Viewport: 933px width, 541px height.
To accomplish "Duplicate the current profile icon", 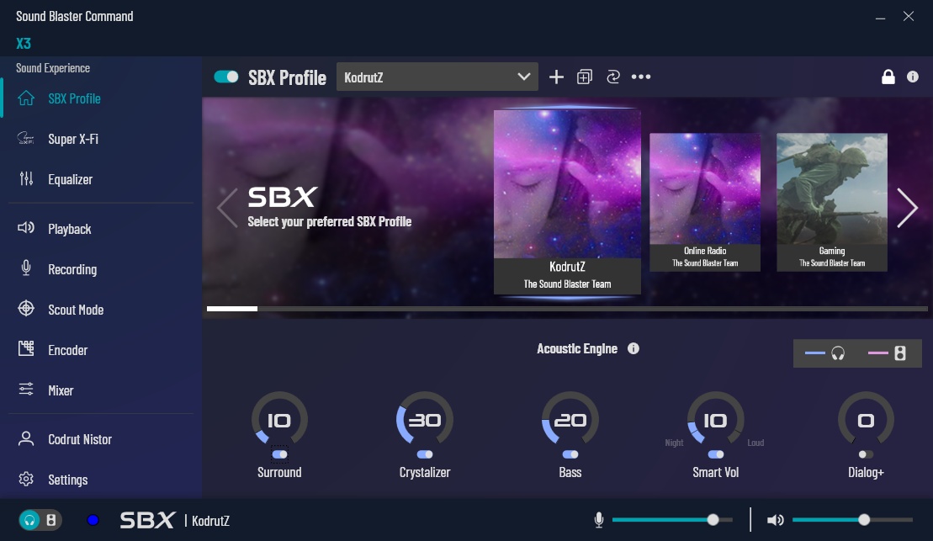I will click(x=585, y=77).
